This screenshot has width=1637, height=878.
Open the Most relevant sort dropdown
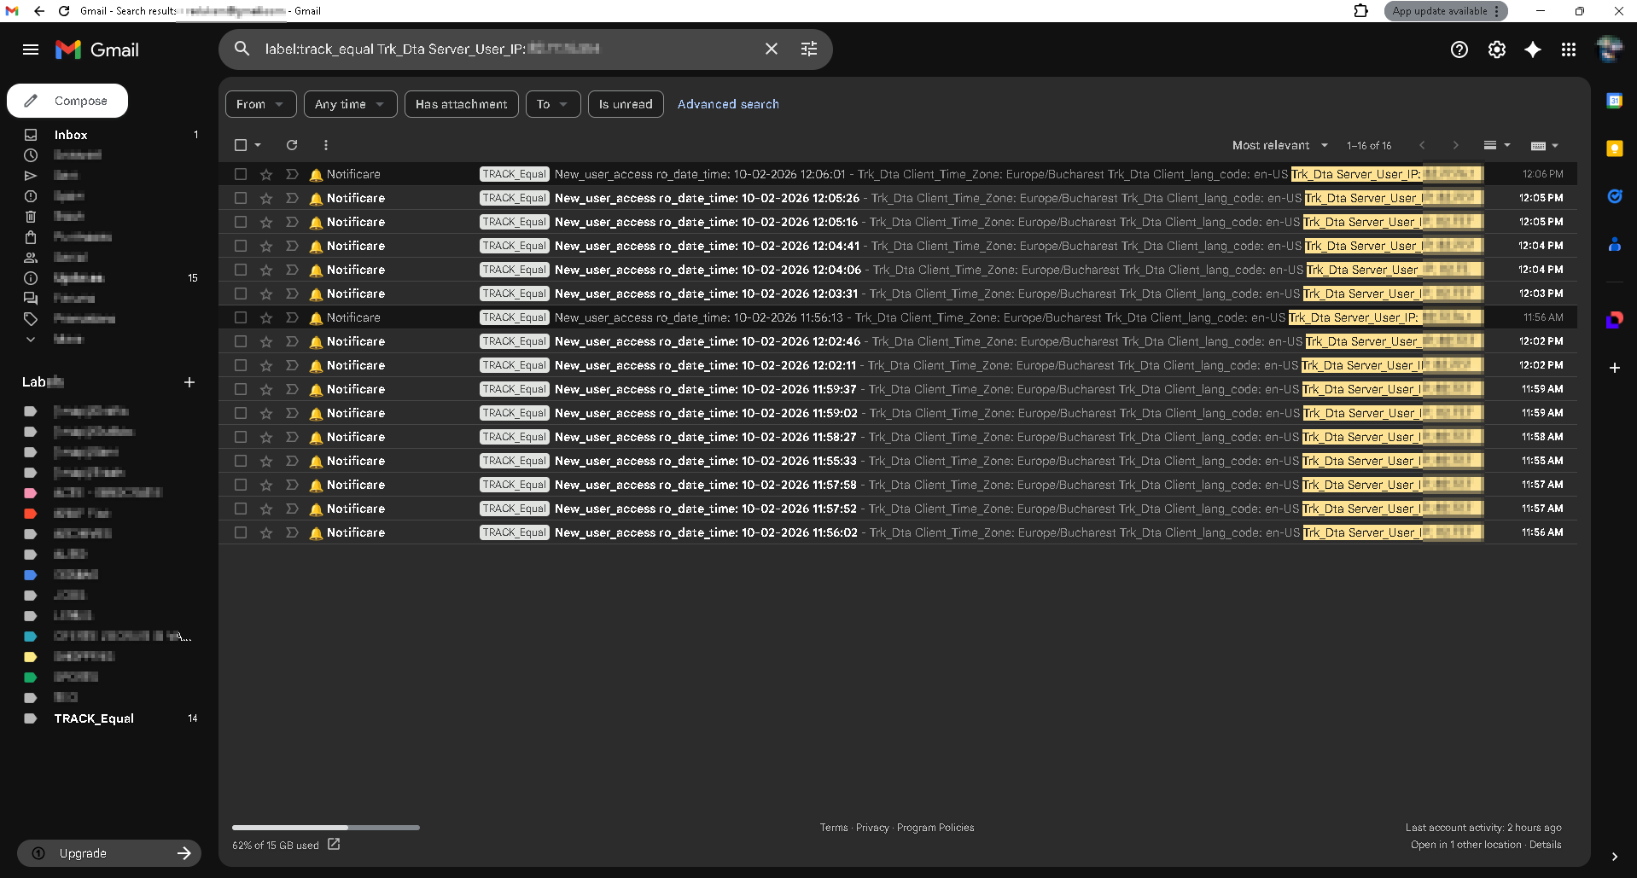[x=1279, y=145]
